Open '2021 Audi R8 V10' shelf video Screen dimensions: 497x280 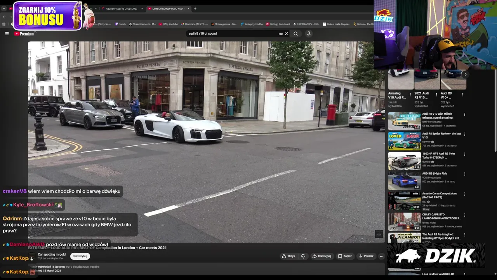pos(427,80)
